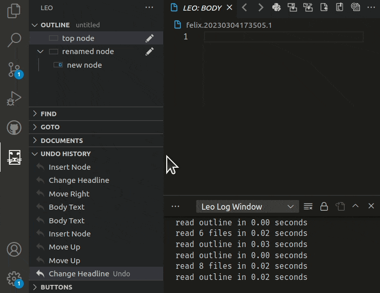The height and width of the screenshot is (293, 380).
Task: Click the extract icon in editor toolbar
Action: 292,8
